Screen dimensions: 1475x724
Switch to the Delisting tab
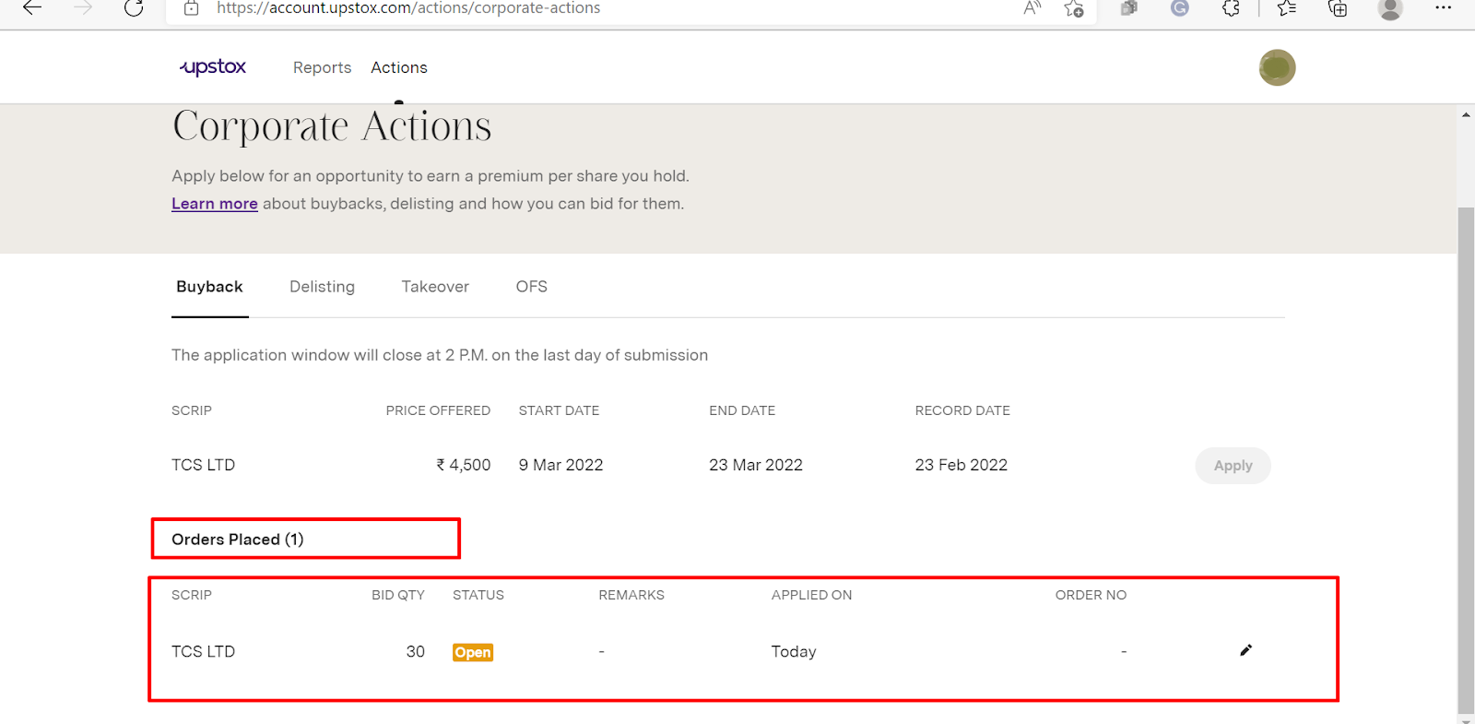point(322,287)
